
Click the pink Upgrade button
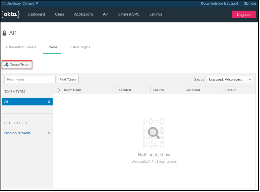tap(243, 14)
